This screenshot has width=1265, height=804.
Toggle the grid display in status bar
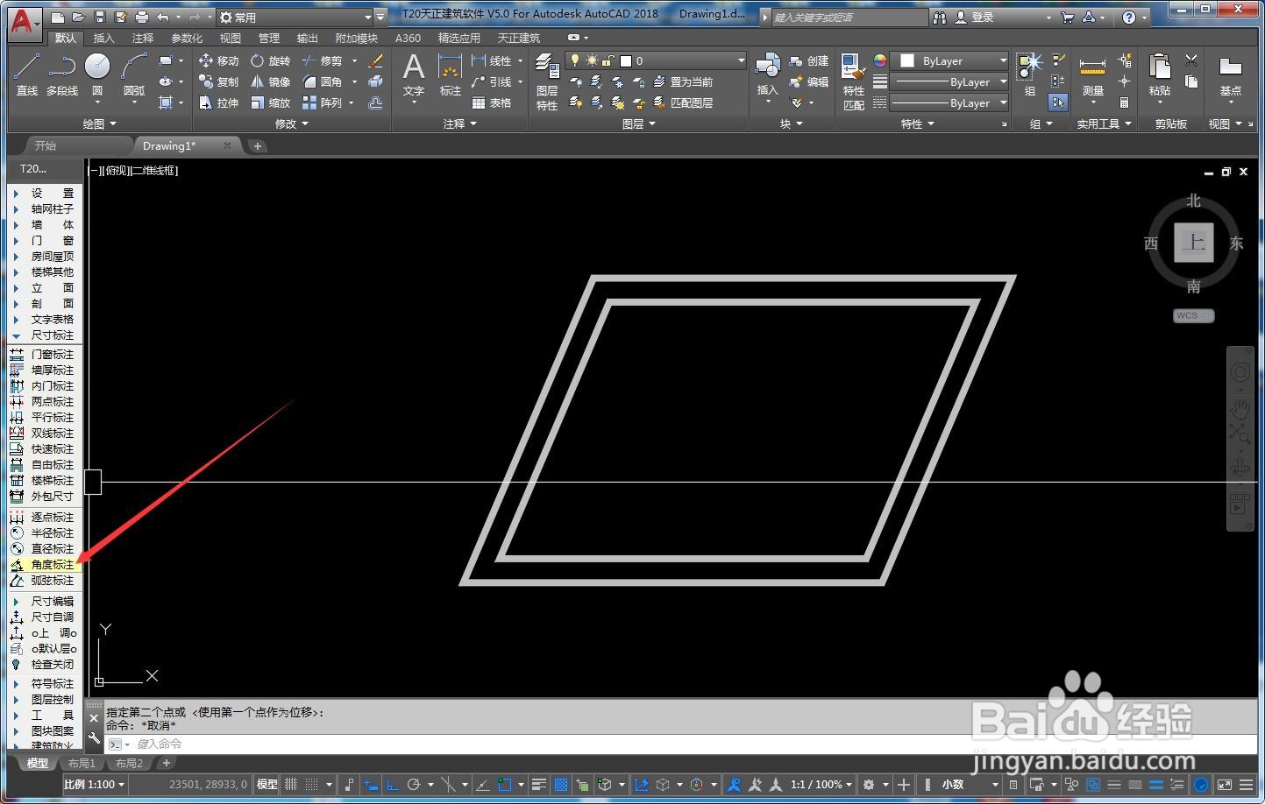(292, 785)
